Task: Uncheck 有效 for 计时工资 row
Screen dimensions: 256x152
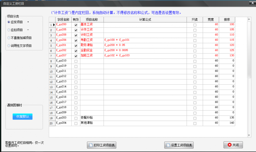Action: pyautogui.click(x=76, y=35)
